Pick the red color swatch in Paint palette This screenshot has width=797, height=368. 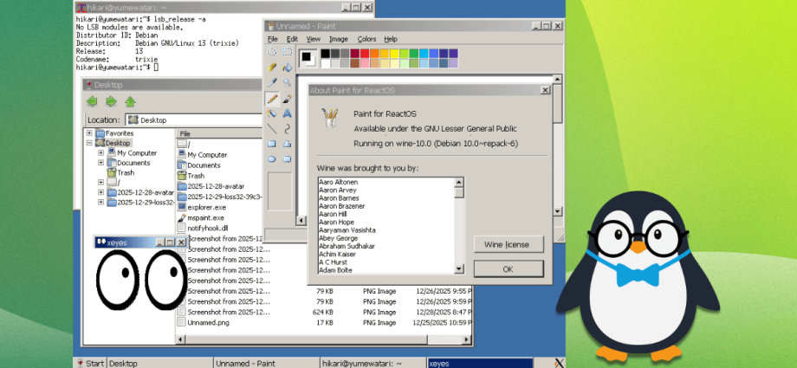point(365,54)
